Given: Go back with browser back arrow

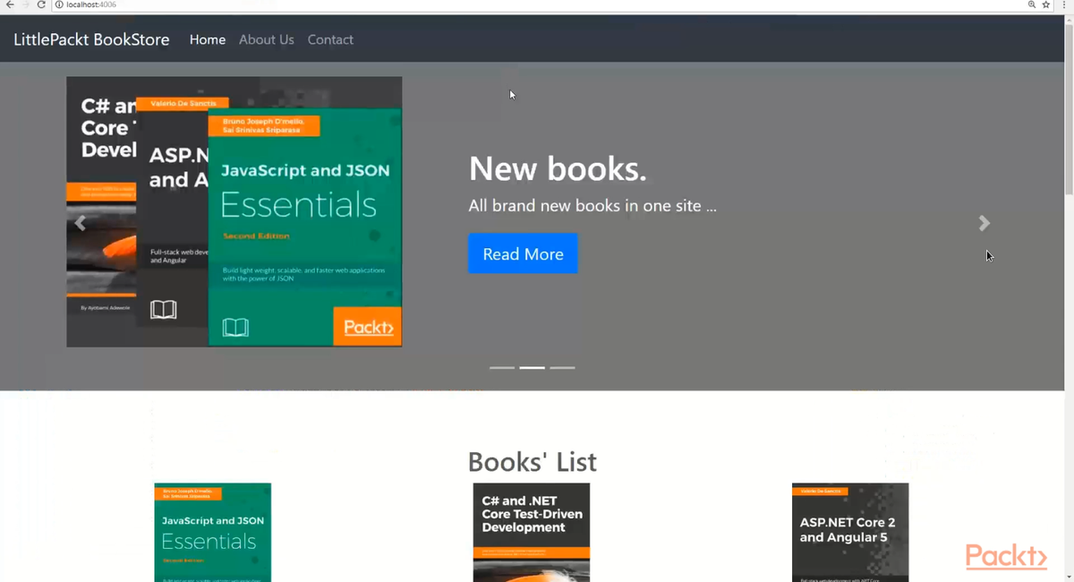Looking at the screenshot, I should tap(9, 5).
